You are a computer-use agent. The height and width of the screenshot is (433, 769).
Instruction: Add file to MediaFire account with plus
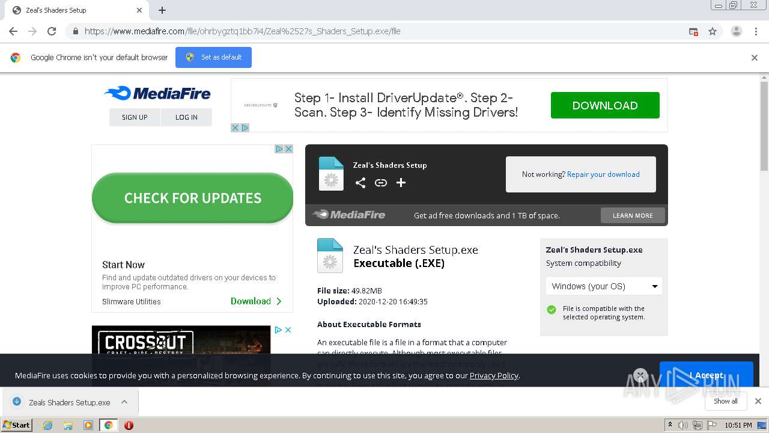pyautogui.click(x=401, y=183)
